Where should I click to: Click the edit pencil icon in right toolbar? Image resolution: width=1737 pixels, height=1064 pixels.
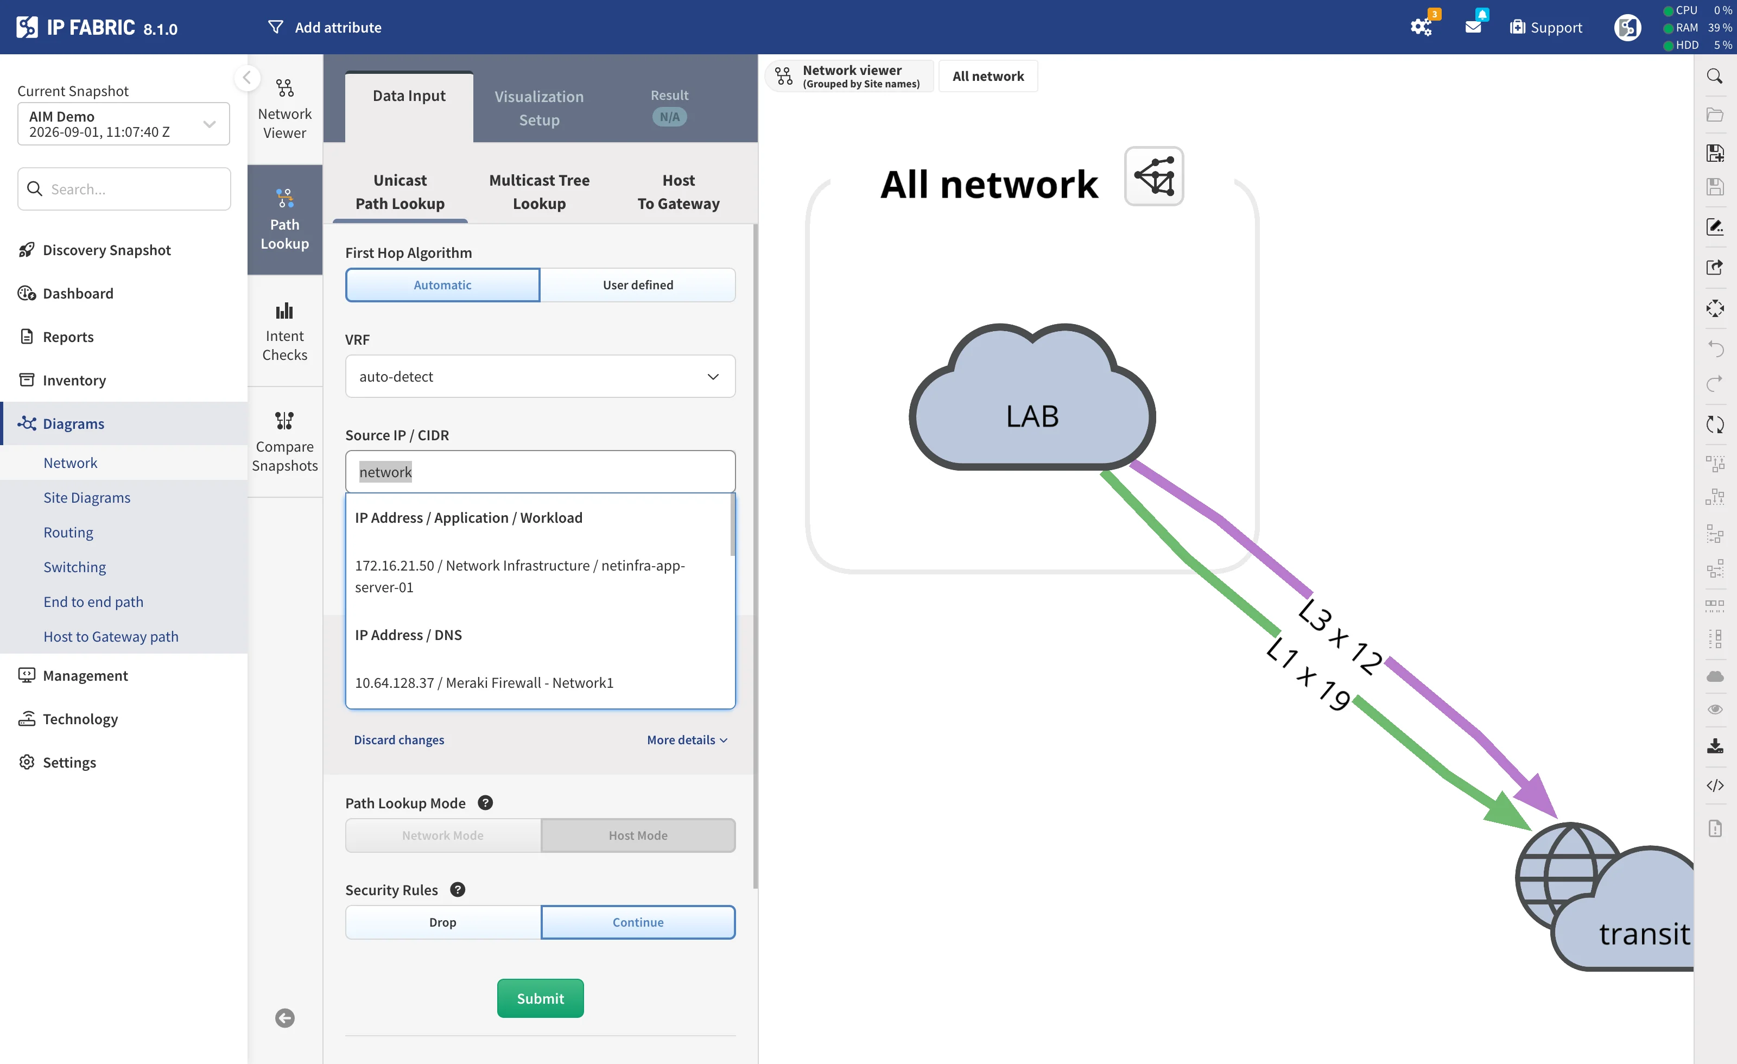pyautogui.click(x=1714, y=227)
